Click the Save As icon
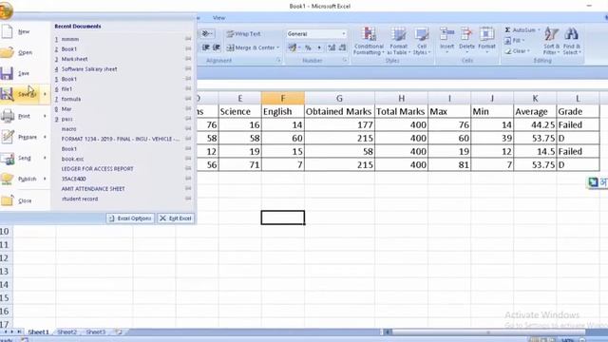 7,94
